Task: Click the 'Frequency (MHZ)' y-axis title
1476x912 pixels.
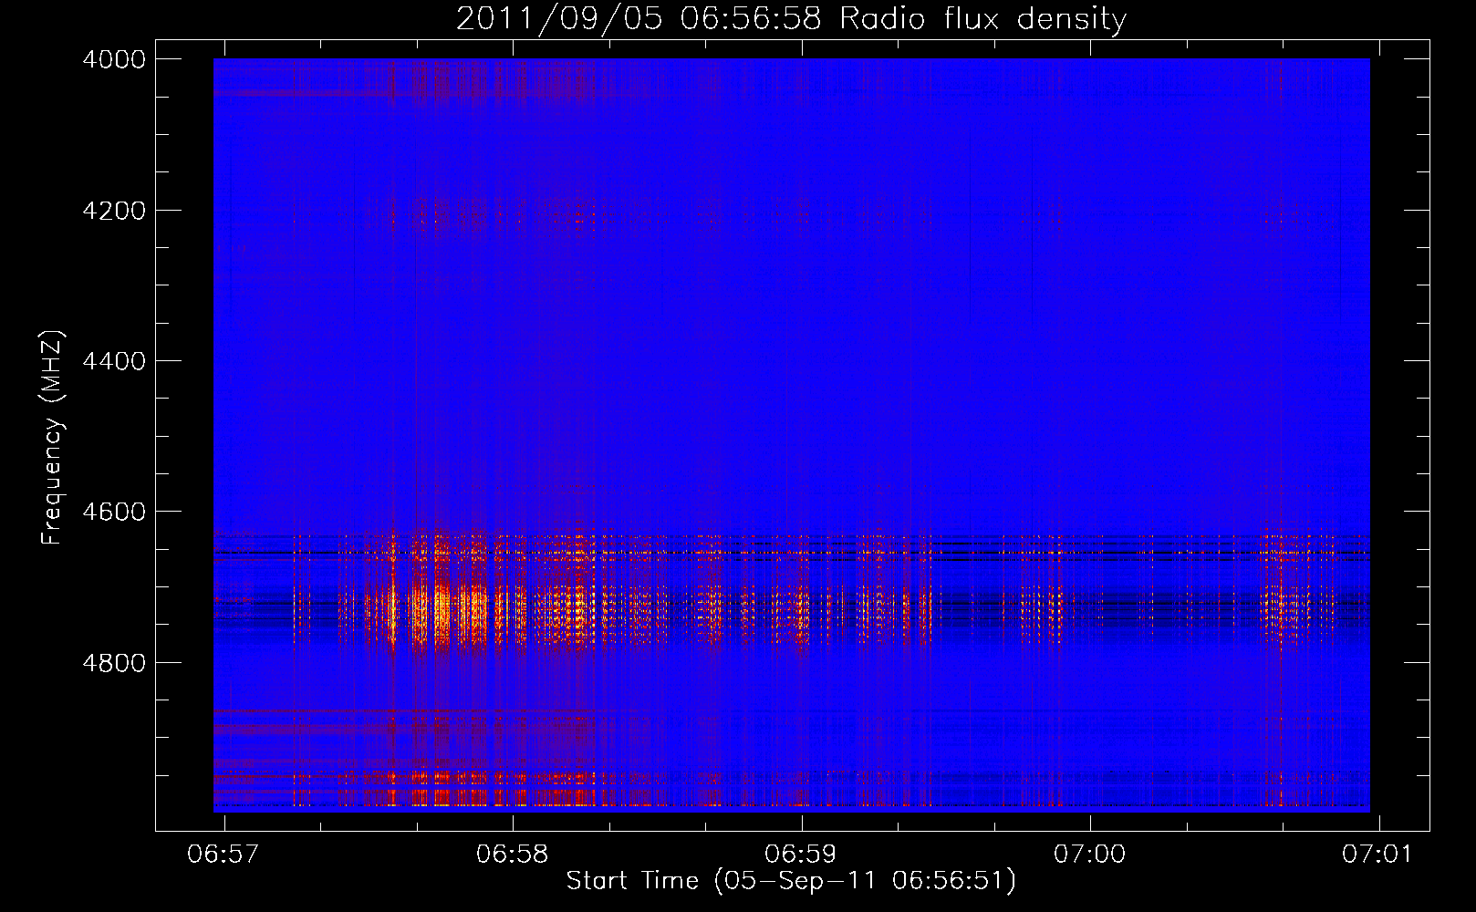Action: (x=53, y=438)
